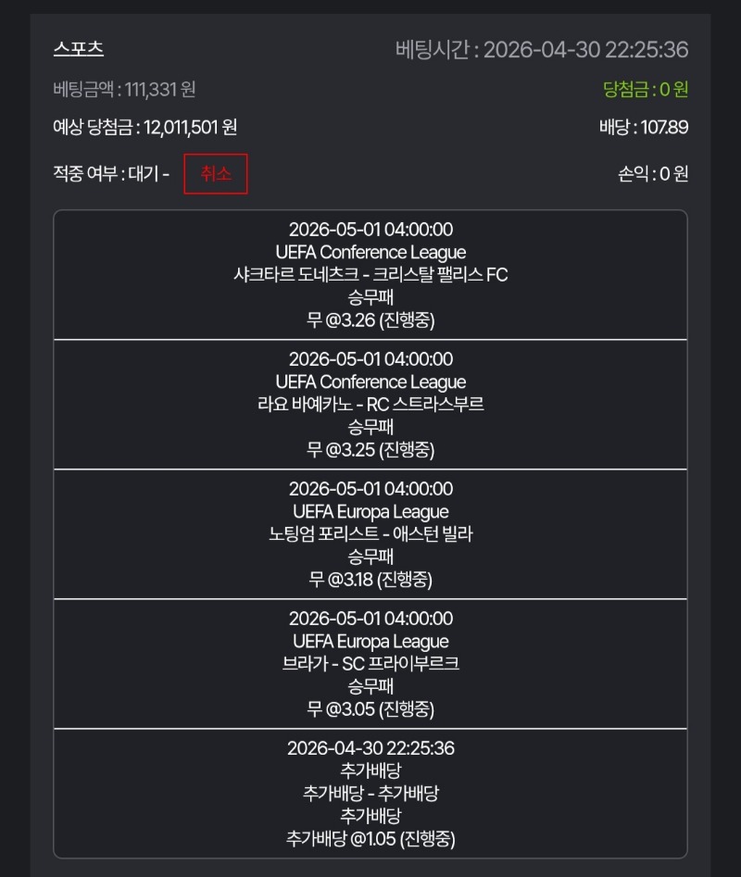This screenshot has width=741, height=877.
Task: Open the 샤크타르 도네츠크 vs 크리스탈 팰리스 match
Action: point(370,275)
